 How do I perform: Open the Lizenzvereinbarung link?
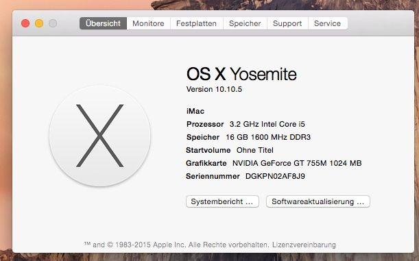304,245
